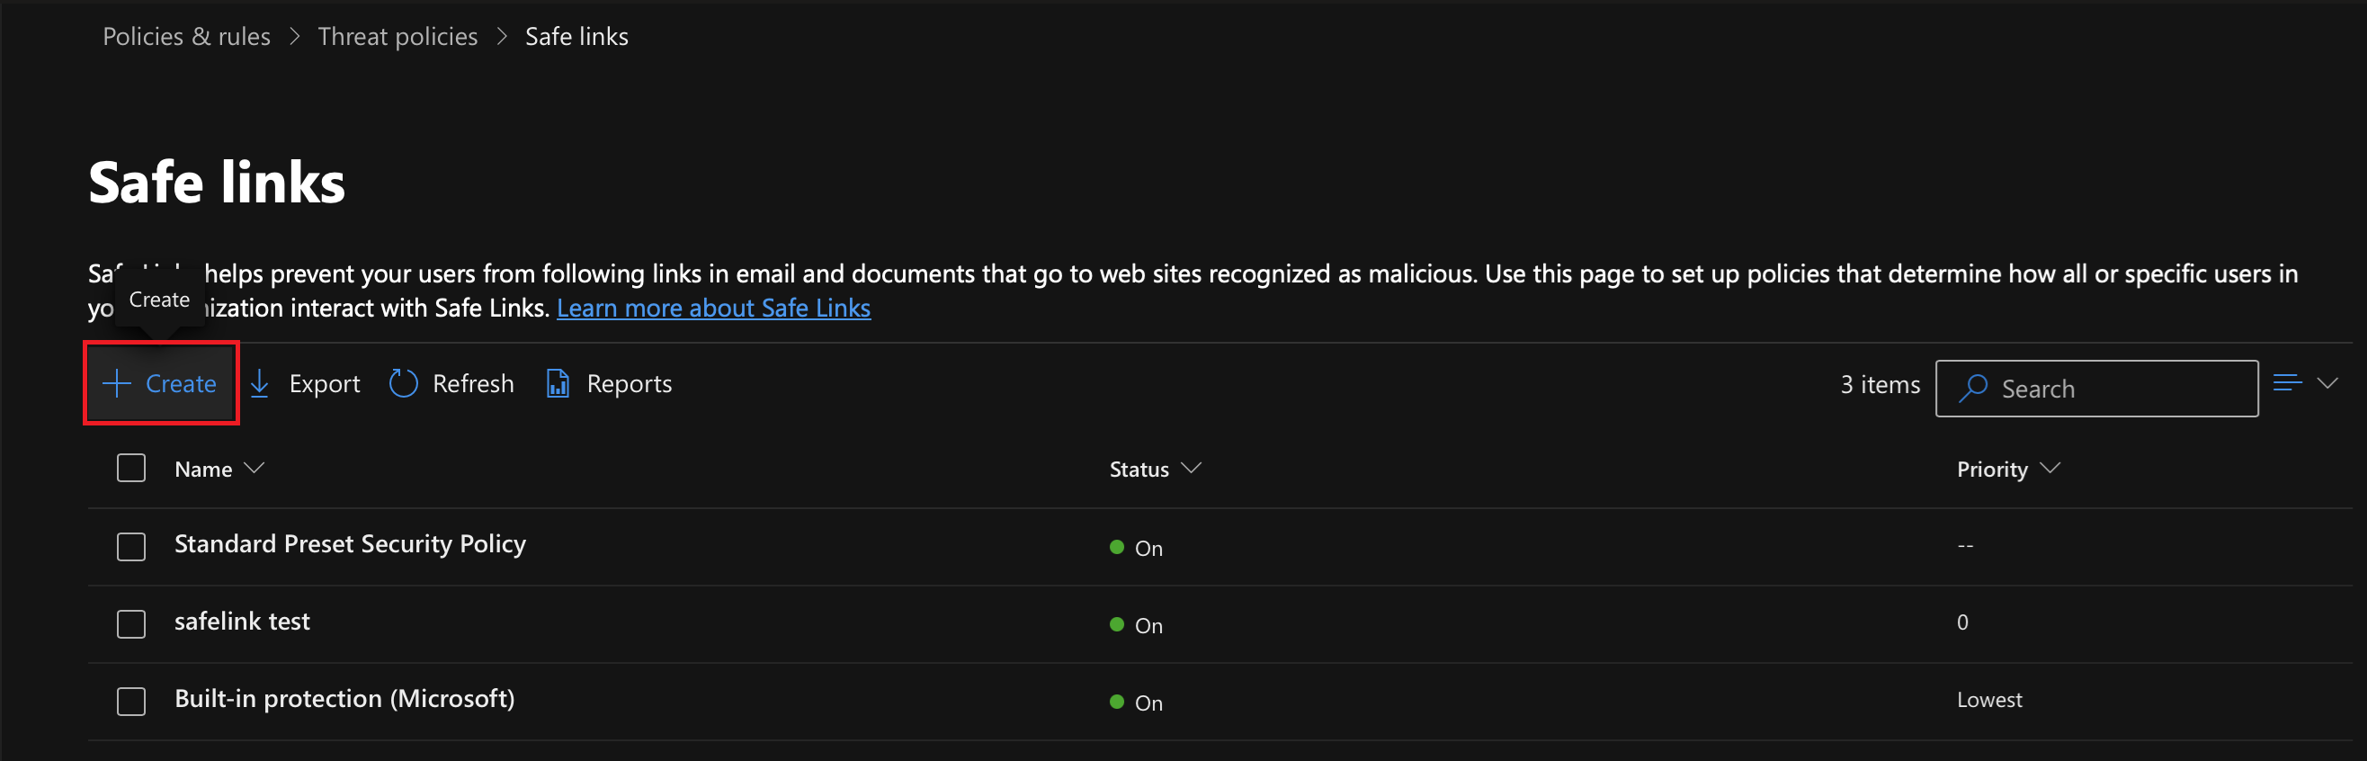Go to Policies & rules breadcrumb
Viewport: 2367px width, 761px height.
coord(186,37)
